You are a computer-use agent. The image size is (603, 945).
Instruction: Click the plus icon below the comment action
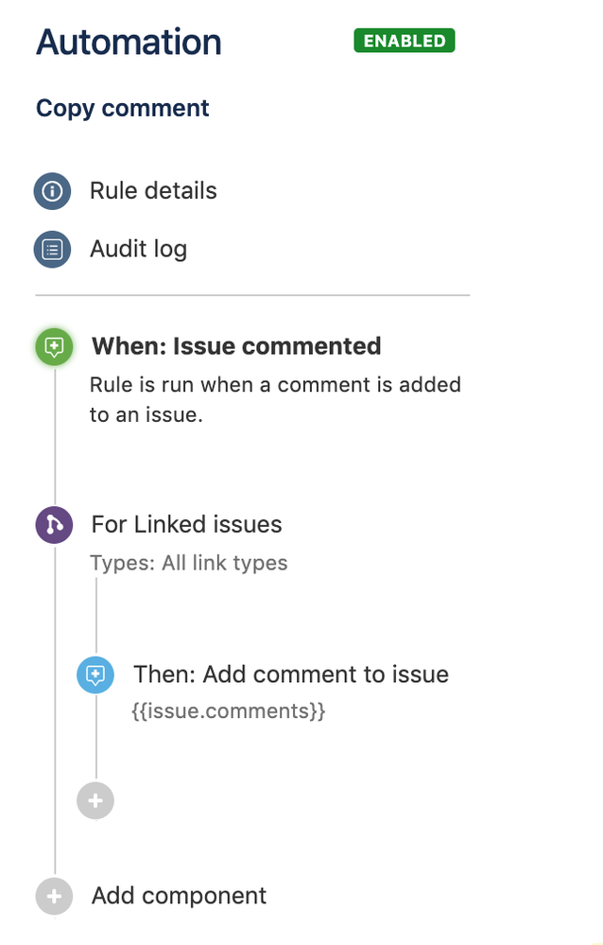click(95, 800)
